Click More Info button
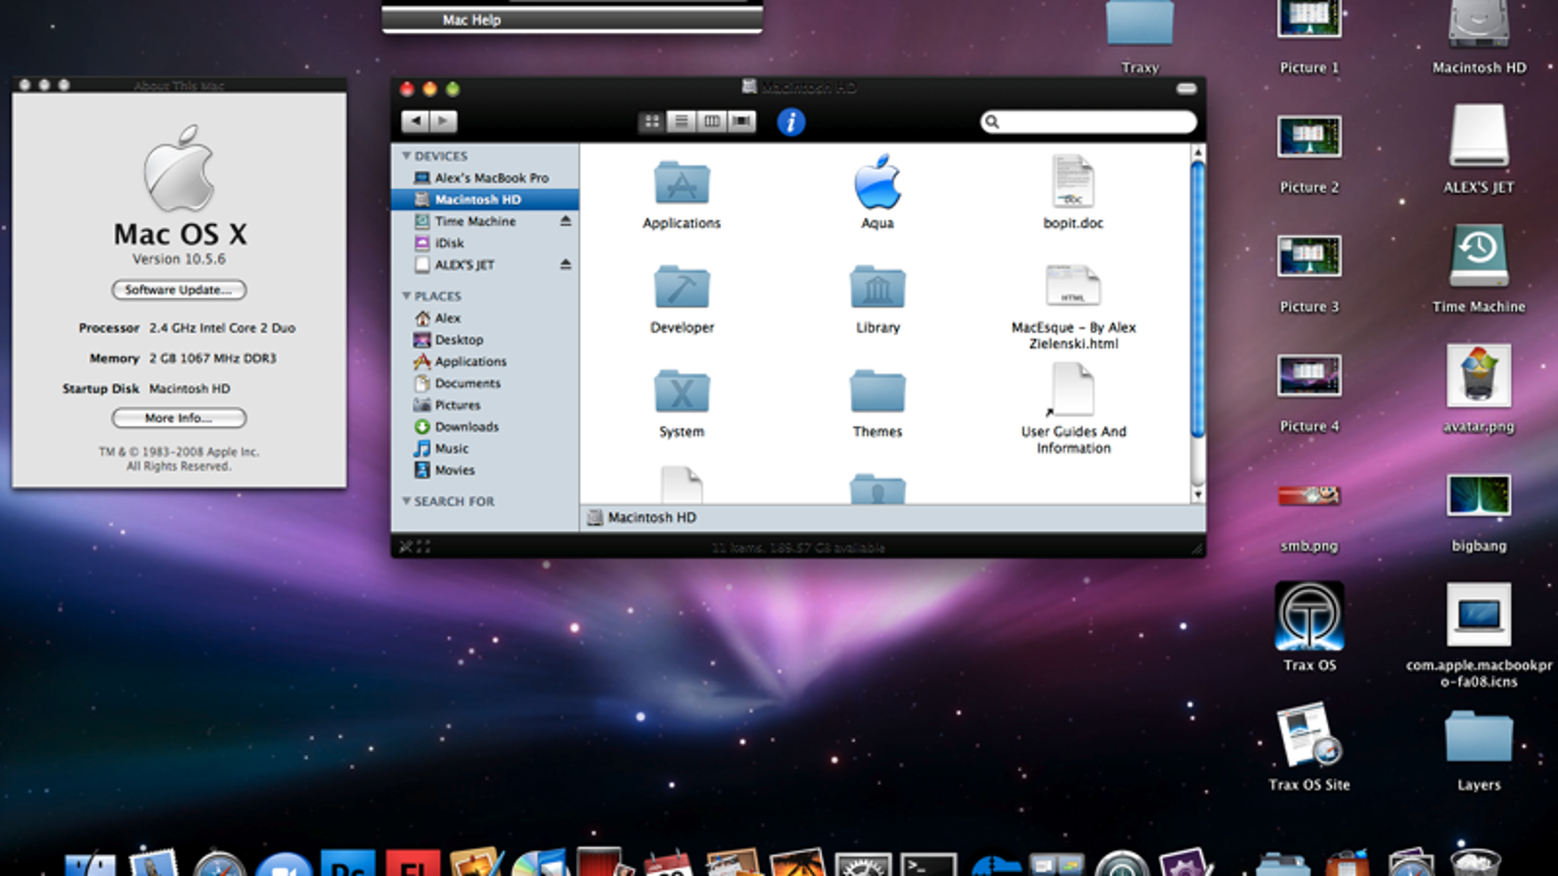The width and height of the screenshot is (1558, 876). pyautogui.click(x=178, y=418)
